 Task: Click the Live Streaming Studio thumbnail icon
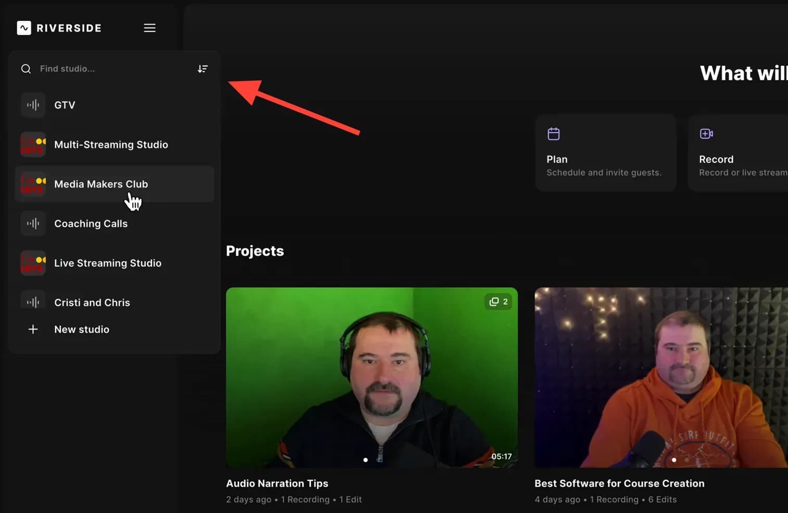pos(33,263)
